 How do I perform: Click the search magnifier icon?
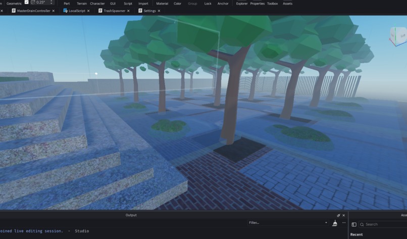362,224
